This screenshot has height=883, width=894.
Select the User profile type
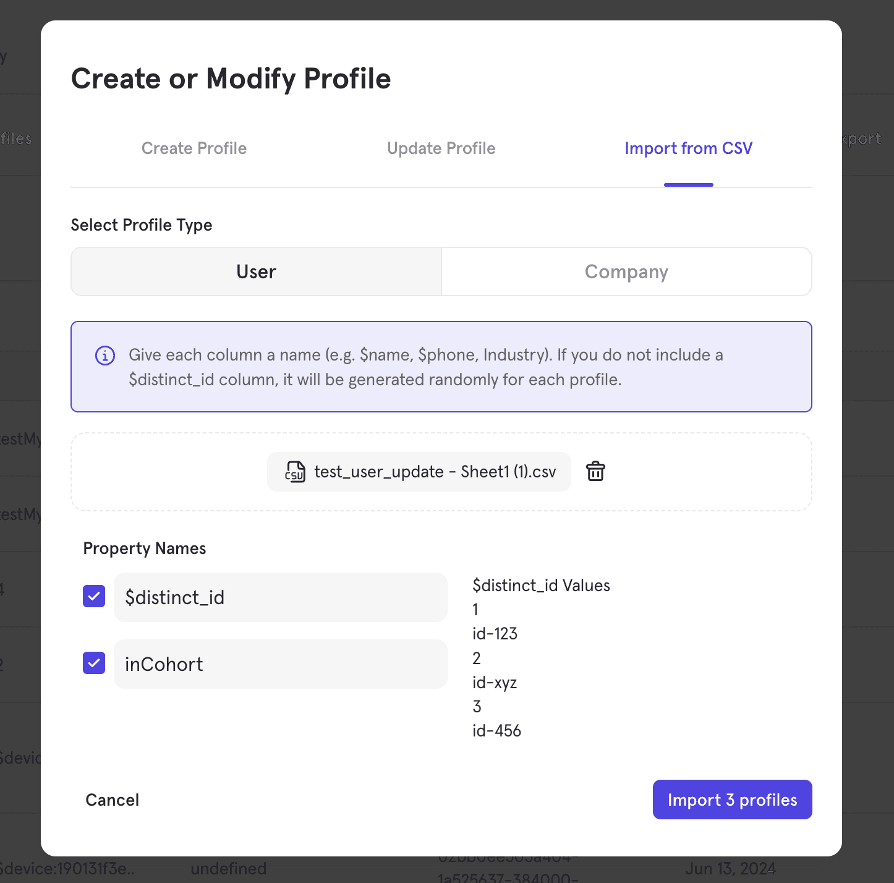(x=256, y=272)
